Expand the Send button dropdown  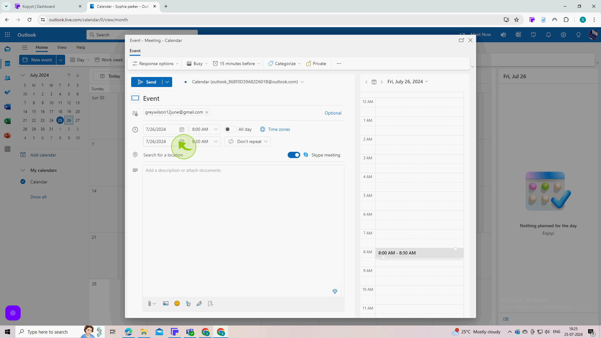click(x=167, y=82)
